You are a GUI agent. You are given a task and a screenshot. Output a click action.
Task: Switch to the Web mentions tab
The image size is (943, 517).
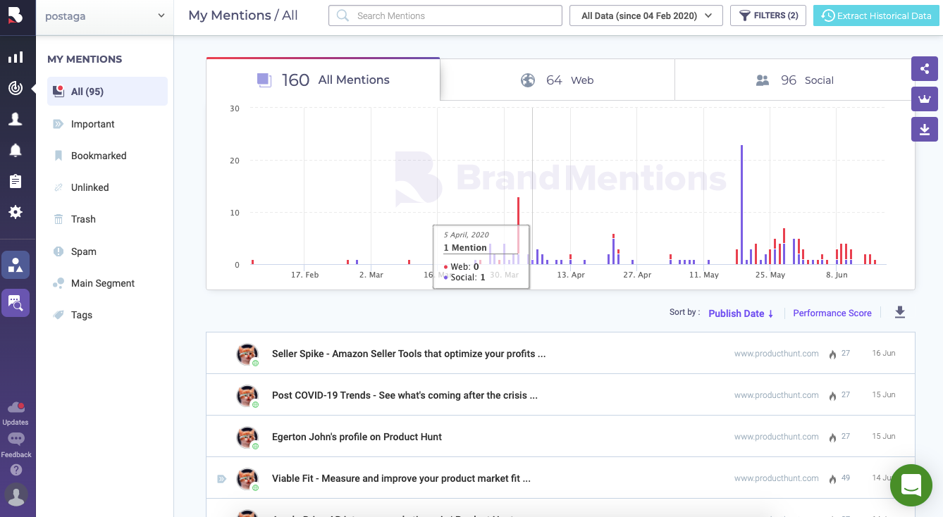click(x=557, y=80)
